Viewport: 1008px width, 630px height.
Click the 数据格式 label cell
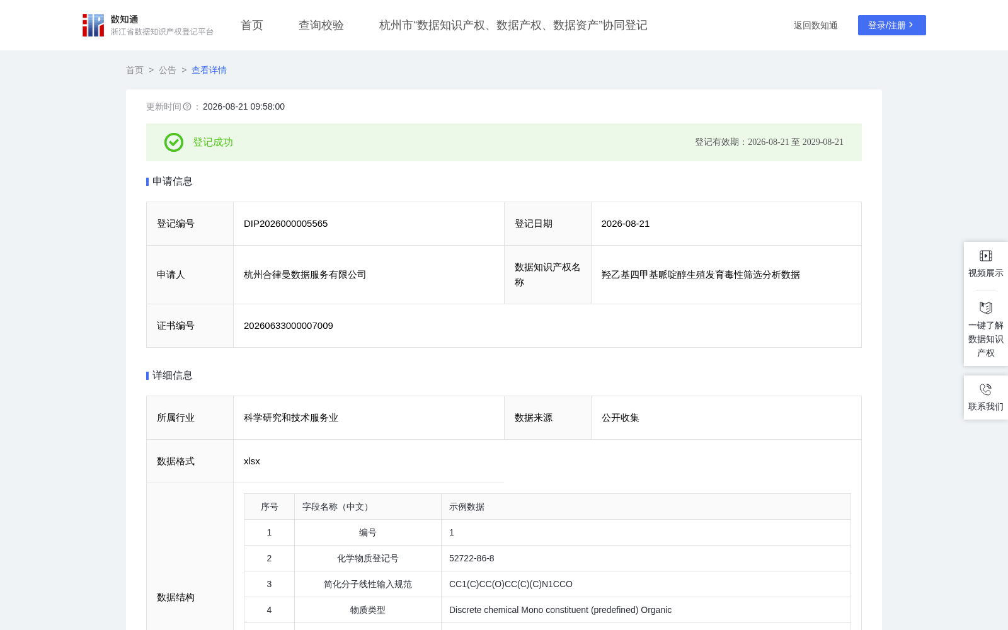[x=190, y=461]
